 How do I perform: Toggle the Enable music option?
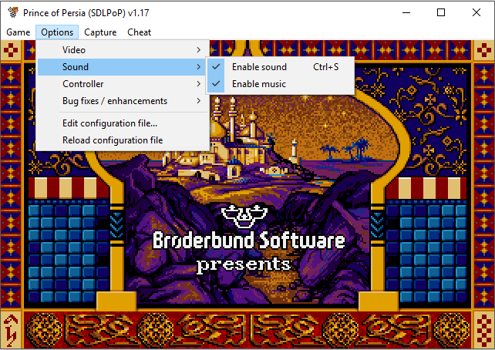click(x=281, y=84)
